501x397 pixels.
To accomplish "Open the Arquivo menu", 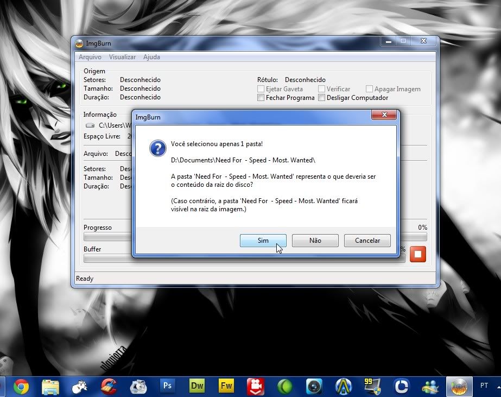I will (x=90, y=57).
